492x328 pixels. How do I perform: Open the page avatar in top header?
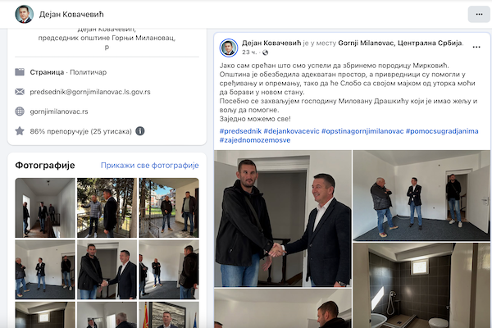coord(24,14)
